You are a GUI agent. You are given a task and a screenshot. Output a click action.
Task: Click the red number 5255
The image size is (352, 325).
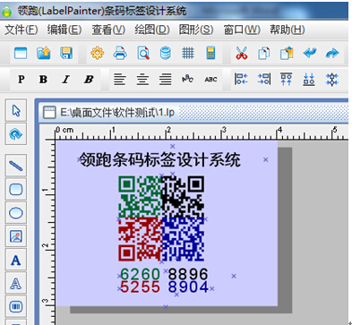tap(140, 287)
